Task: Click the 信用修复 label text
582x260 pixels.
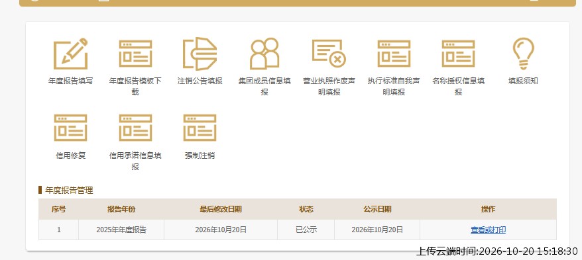Action: [70, 155]
